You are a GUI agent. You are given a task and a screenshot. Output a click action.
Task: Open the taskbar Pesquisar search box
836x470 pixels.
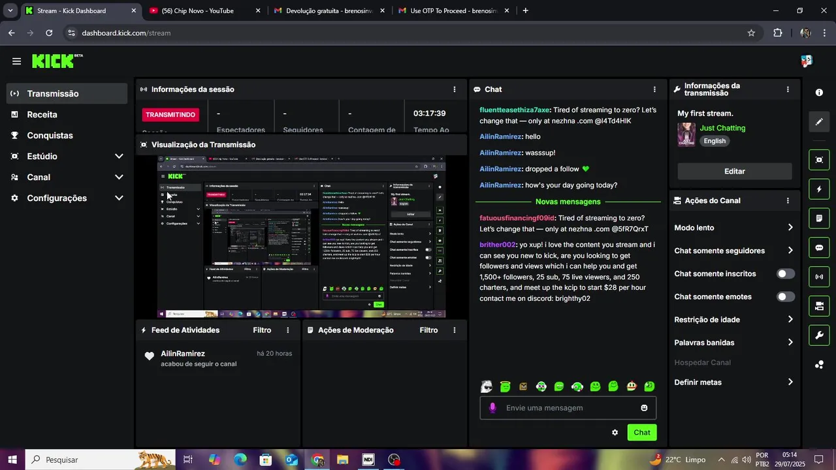(100, 460)
